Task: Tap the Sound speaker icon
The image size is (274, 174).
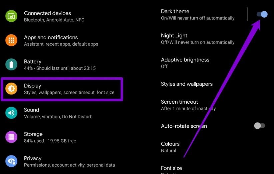Action: point(11,113)
